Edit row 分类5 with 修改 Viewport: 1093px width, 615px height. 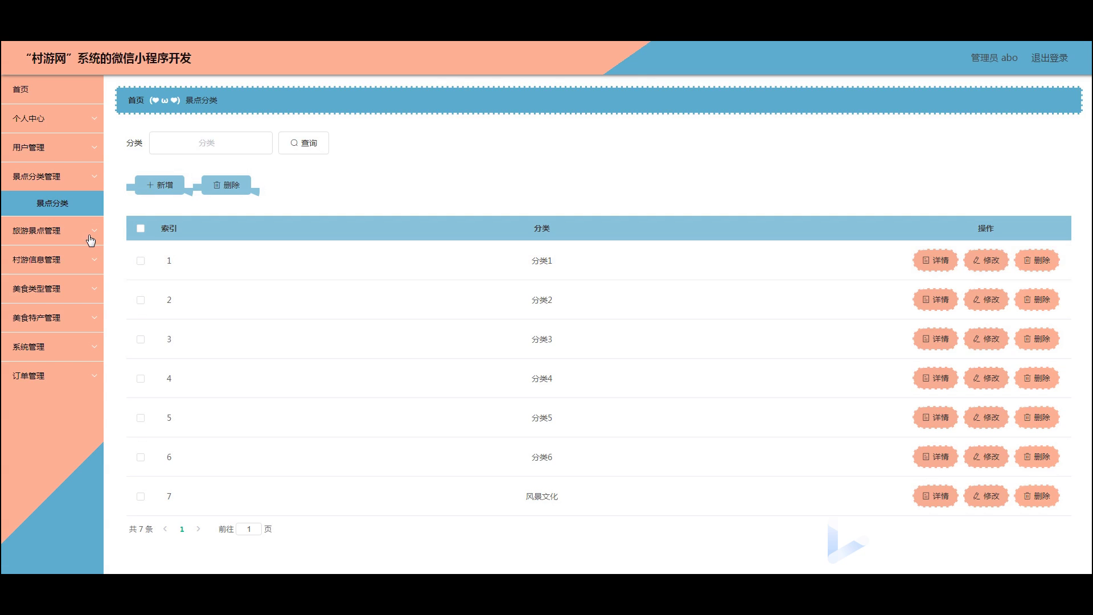pos(986,417)
